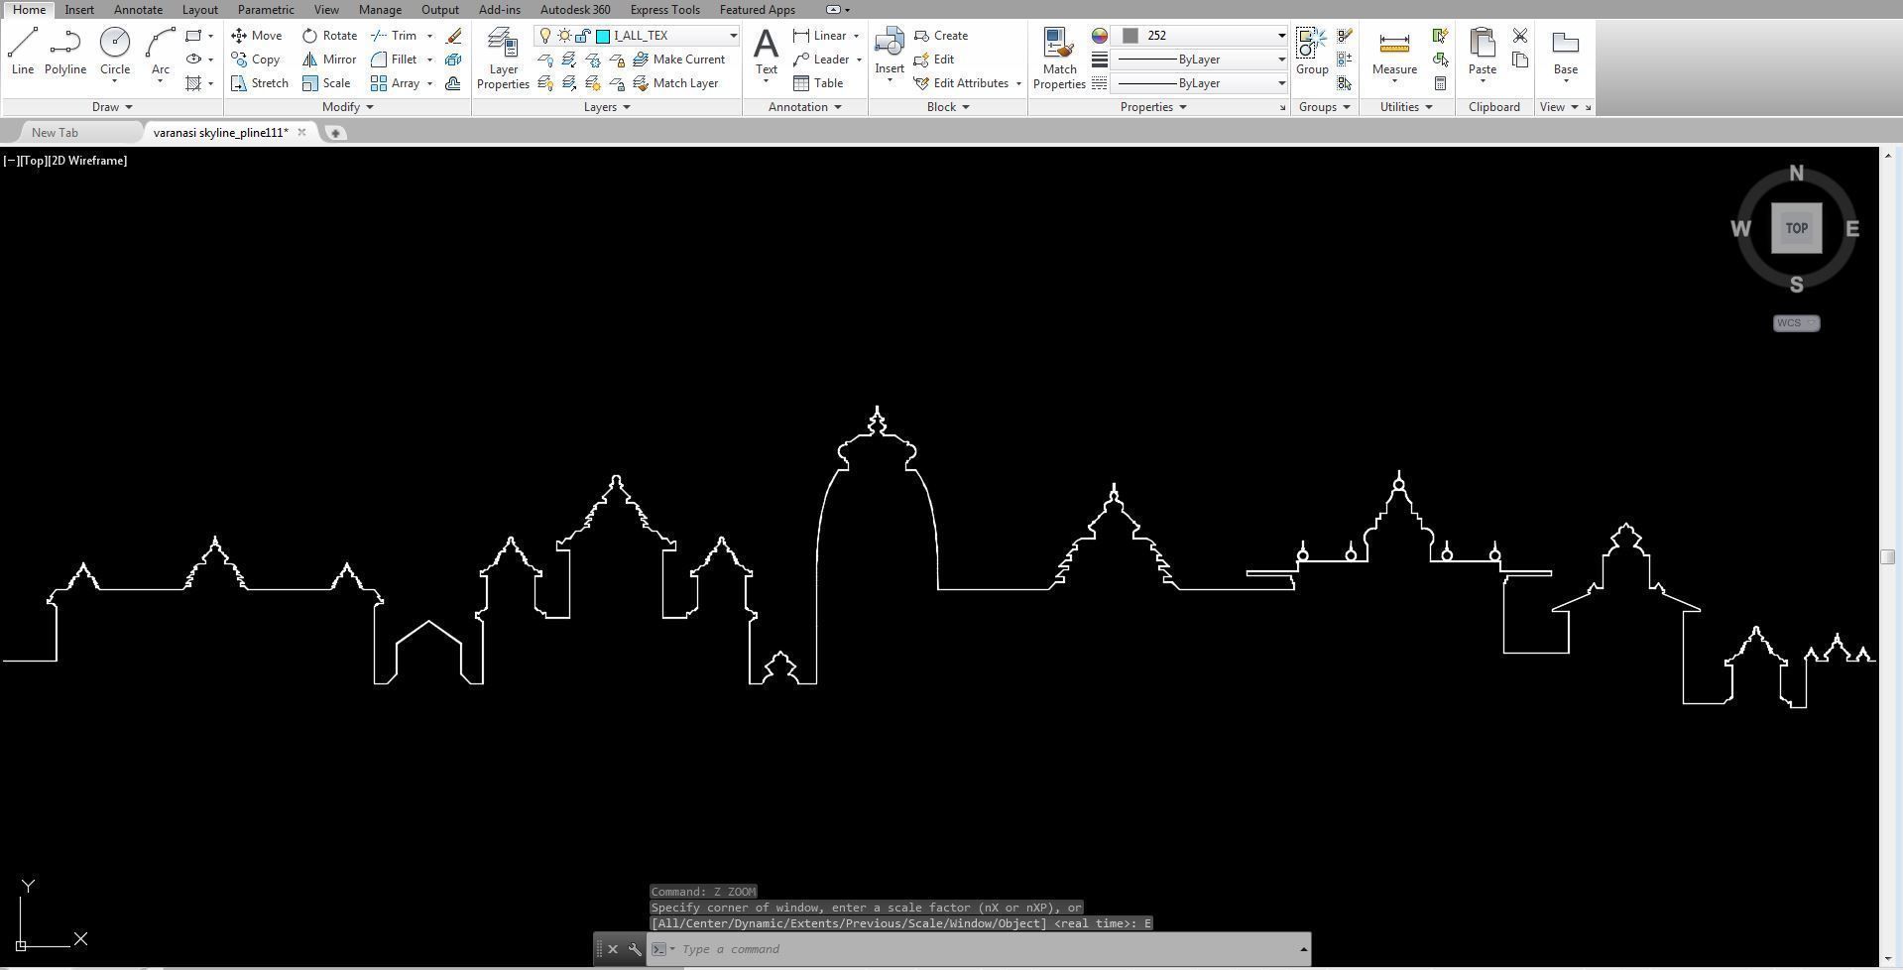Open the Output ribbon tab
The width and height of the screenshot is (1903, 970).
[x=440, y=10]
